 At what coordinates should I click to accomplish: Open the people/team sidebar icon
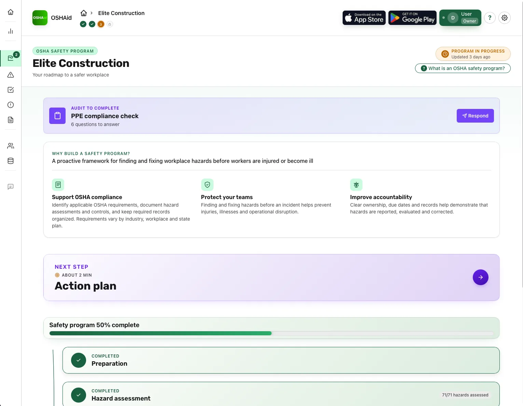point(11,146)
